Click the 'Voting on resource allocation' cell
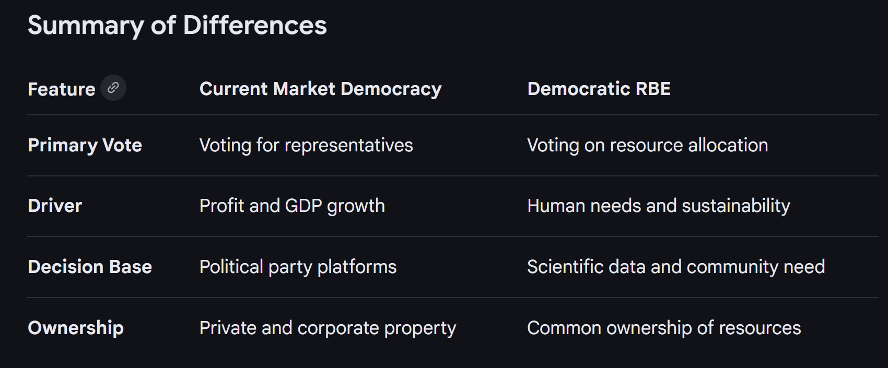Screen dimensions: 888x368 (647, 145)
